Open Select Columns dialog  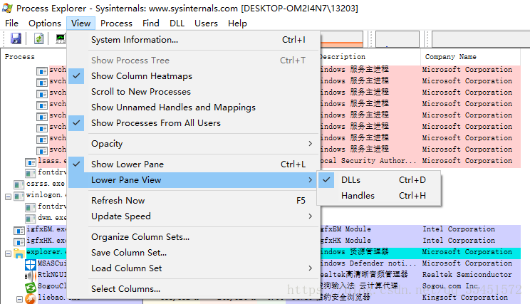(x=194, y=289)
